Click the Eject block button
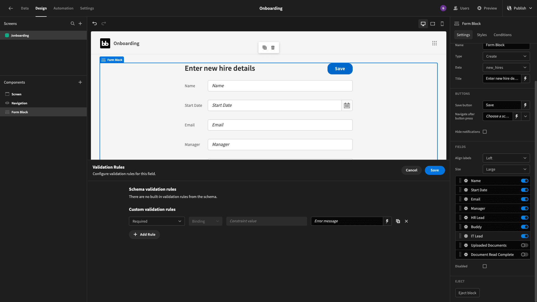Image resolution: width=537 pixels, height=302 pixels. (x=467, y=293)
